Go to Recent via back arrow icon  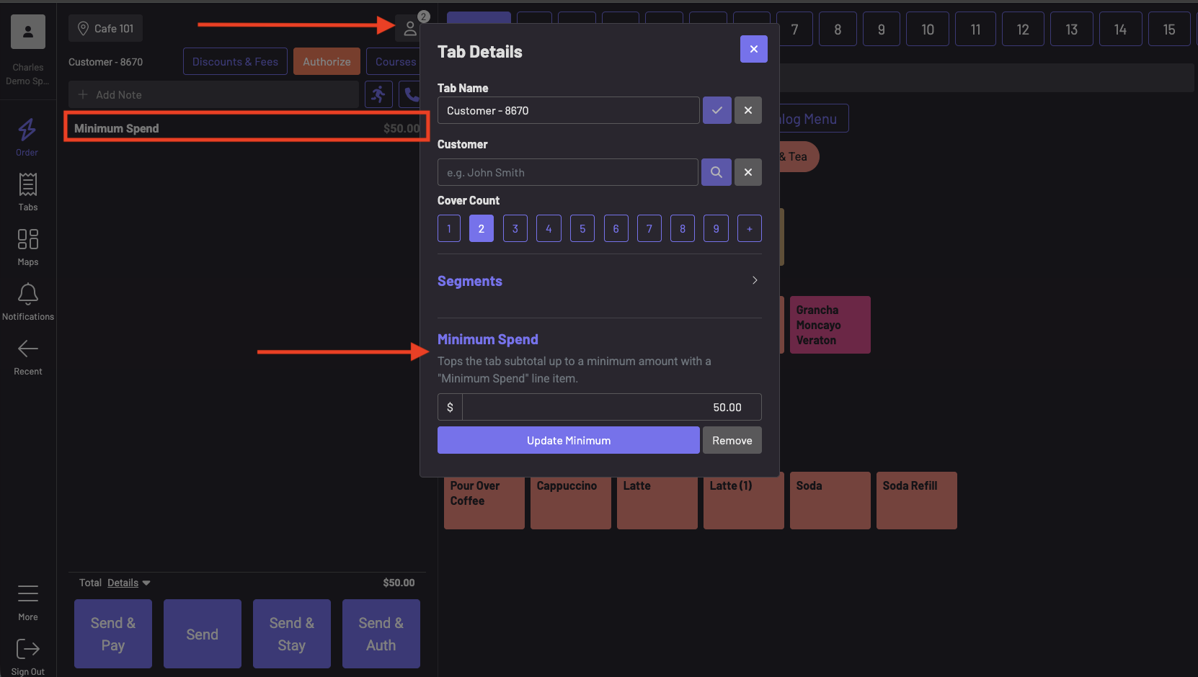(x=27, y=349)
